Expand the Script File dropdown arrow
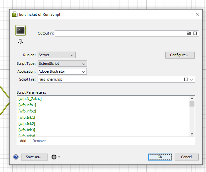Screen dimensions: 206x172 point(192,79)
